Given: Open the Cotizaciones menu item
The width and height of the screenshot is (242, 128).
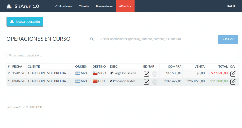Looking at the screenshot, I should pyautogui.click(x=64, y=6).
